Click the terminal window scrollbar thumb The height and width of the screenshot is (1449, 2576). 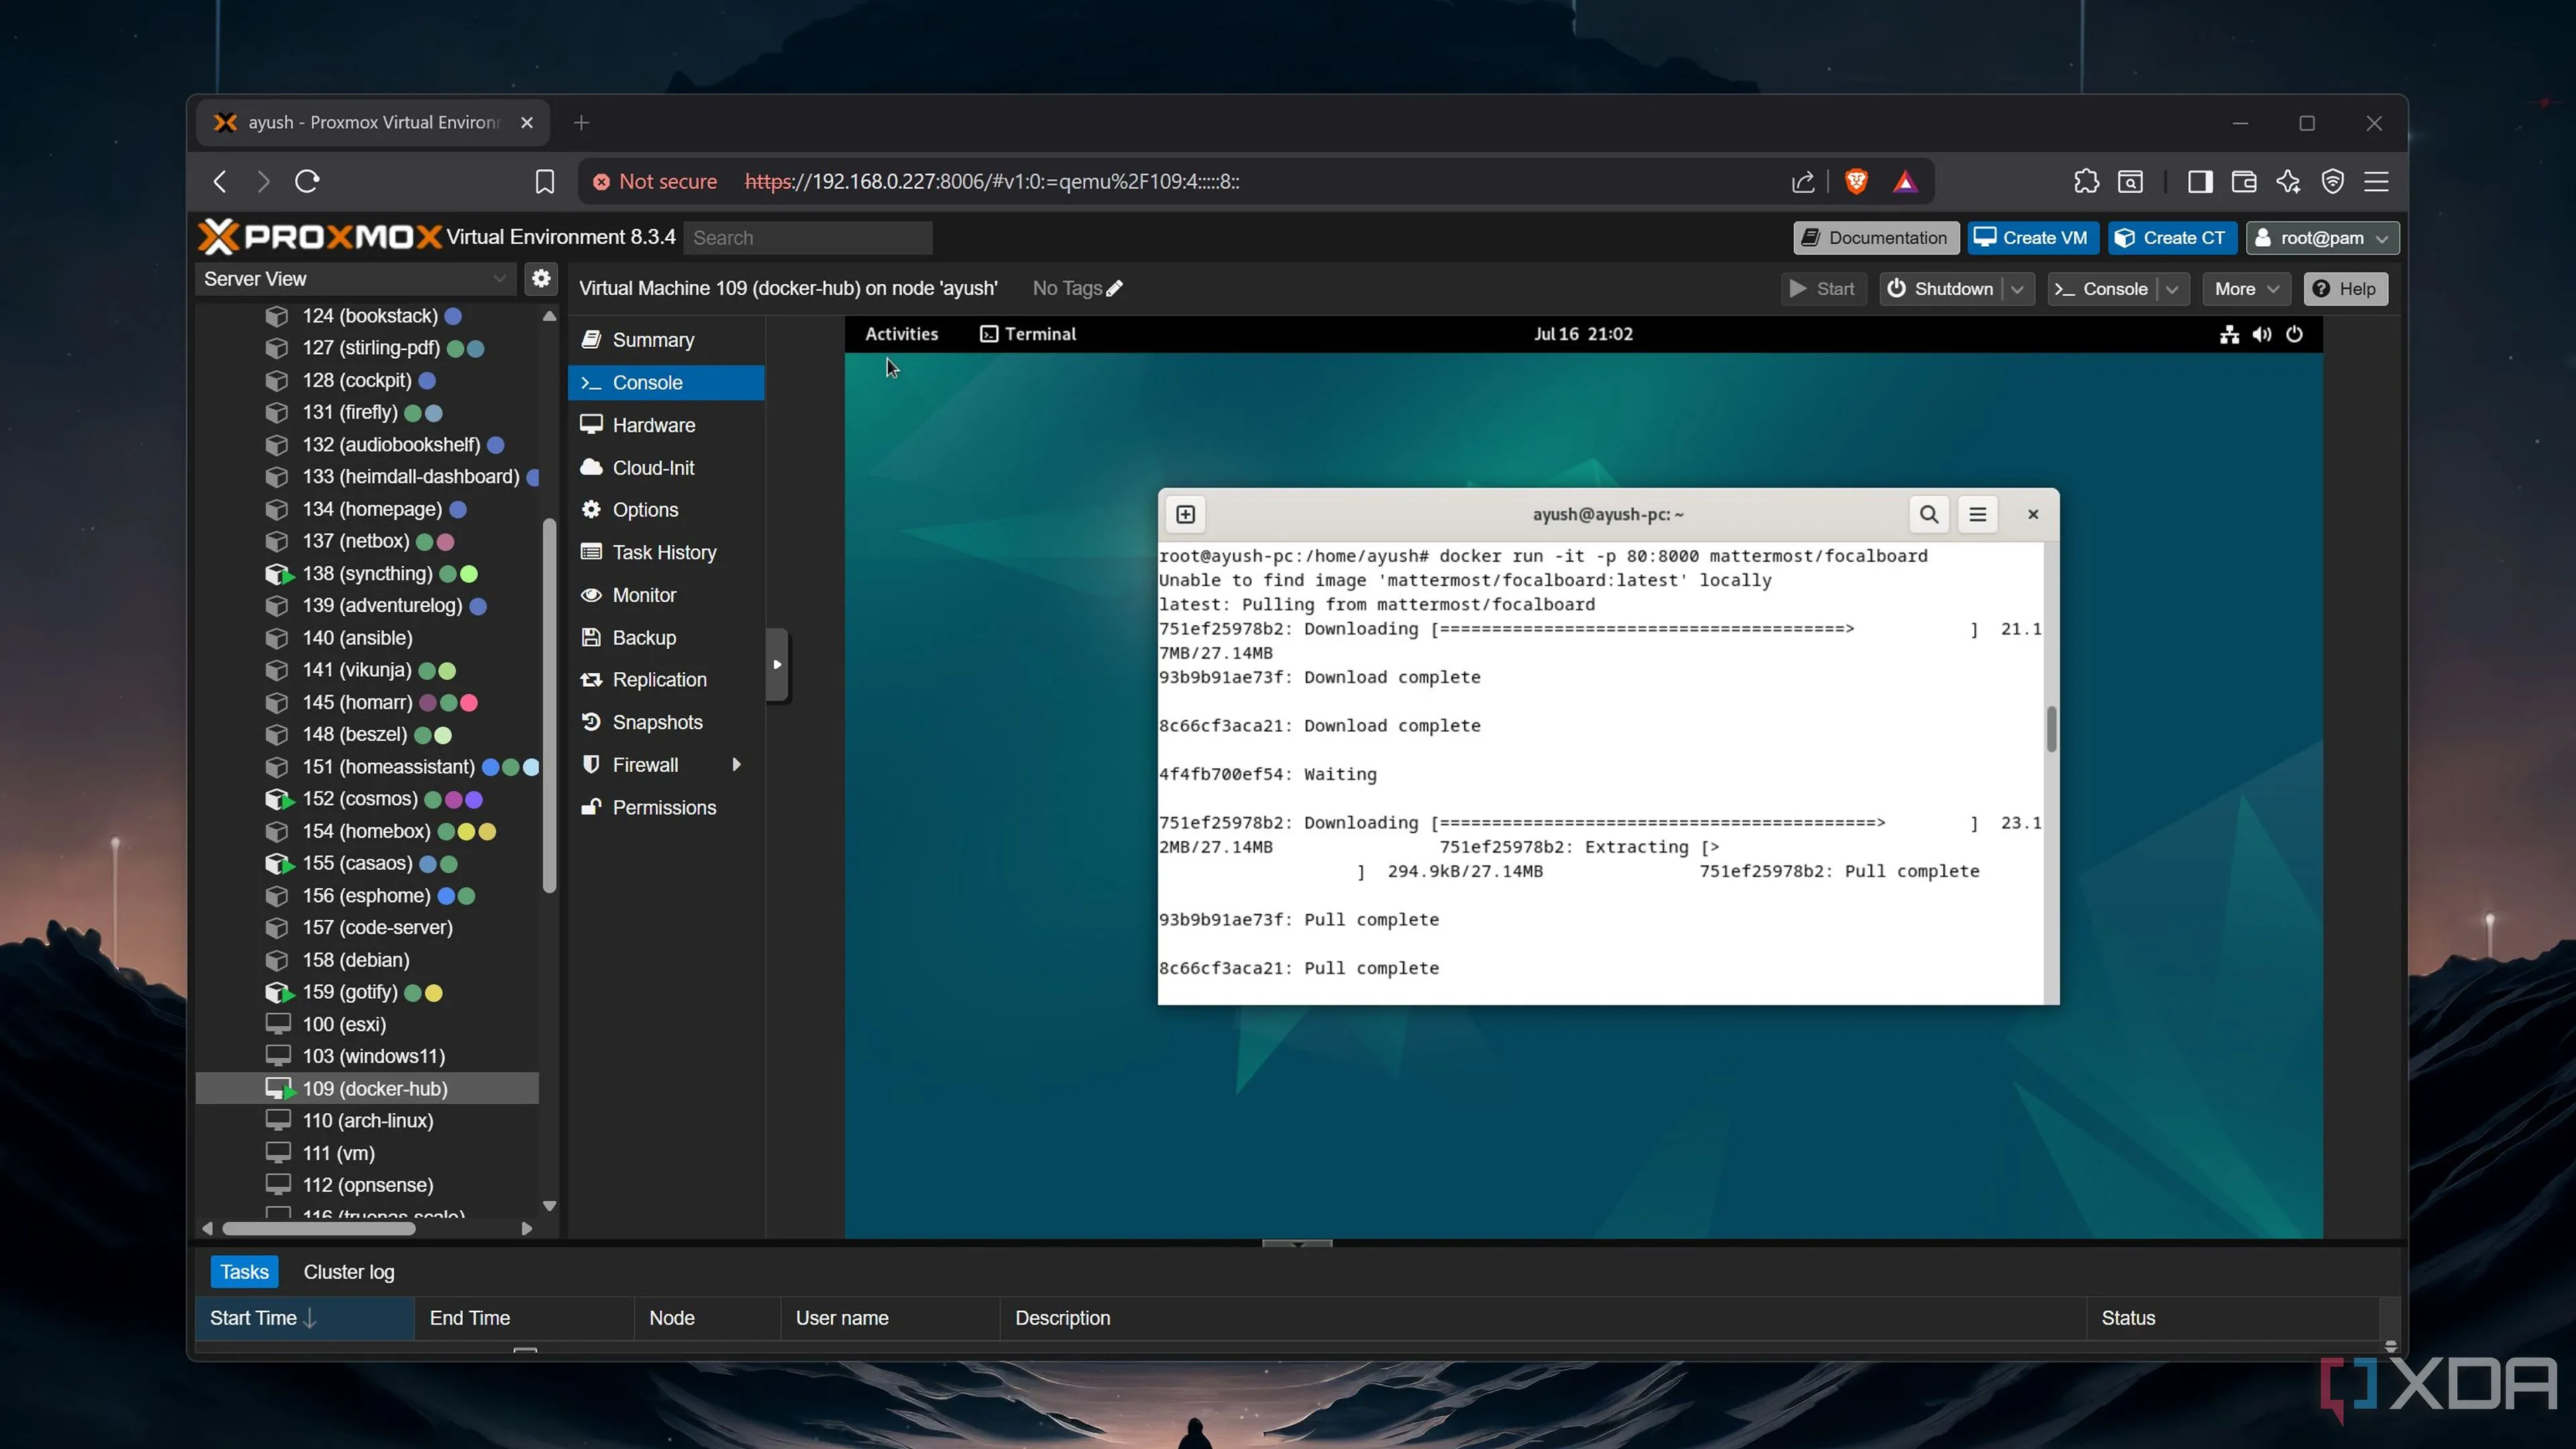click(2051, 729)
